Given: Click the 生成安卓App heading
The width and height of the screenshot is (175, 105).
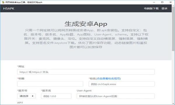Looking at the screenshot, I should 86,24.
